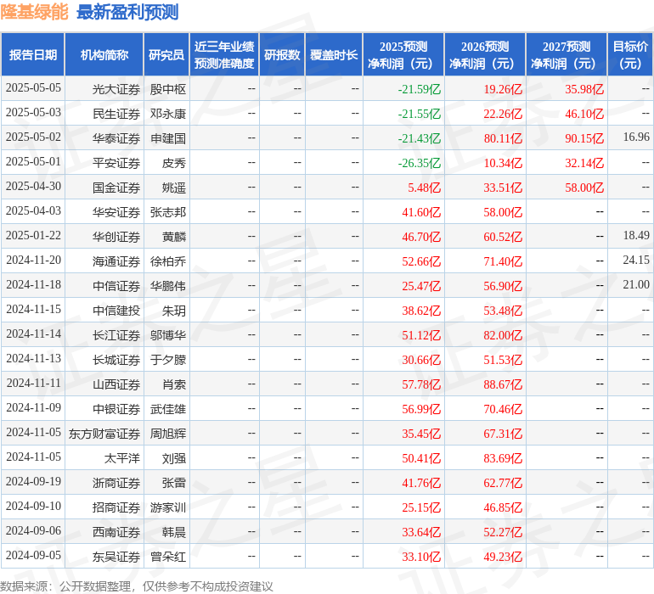Screen dimensions: 654x594
Task: Click researcher name 曾朵红
Action: (167, 557)
